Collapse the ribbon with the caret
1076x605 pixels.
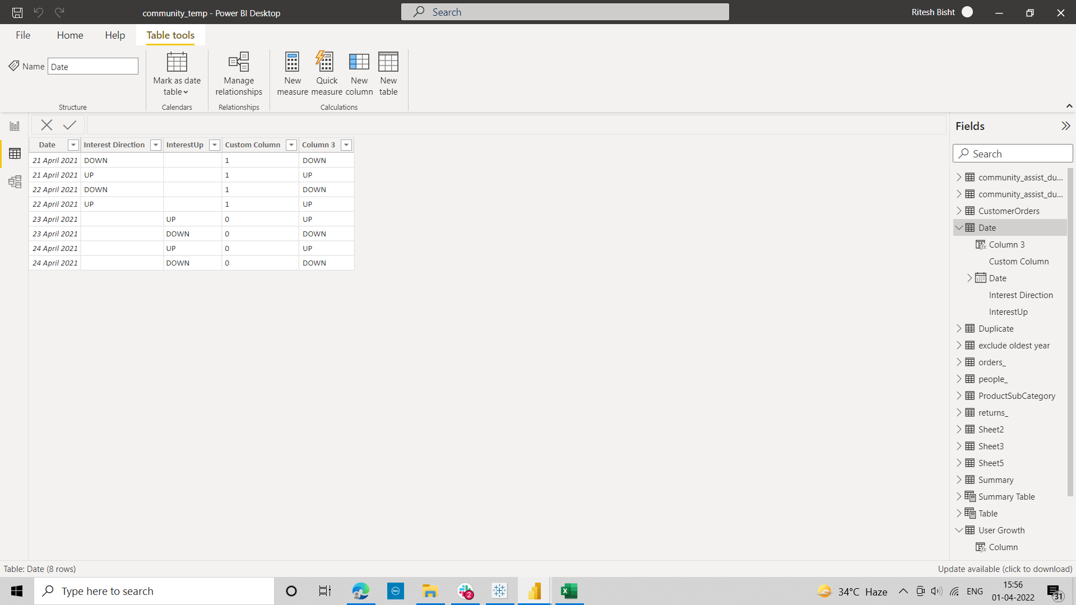tap(1069, 106)
